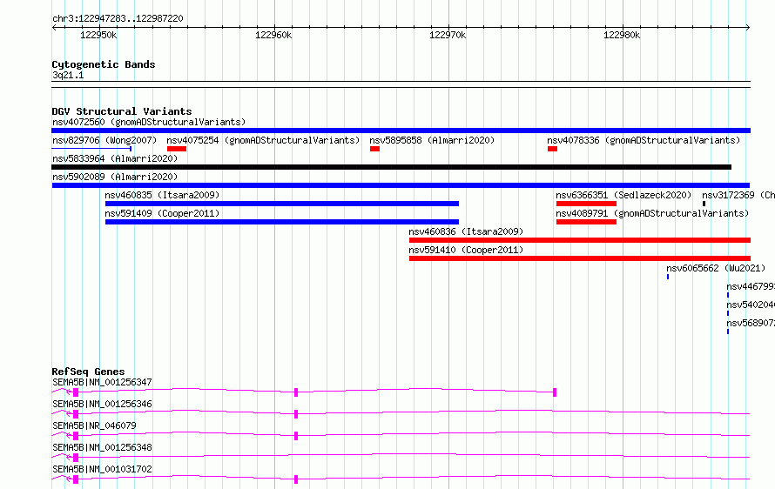Click the 122970k ruler label
The width and height of the screenshot is (775, 489).
(448, 35)
